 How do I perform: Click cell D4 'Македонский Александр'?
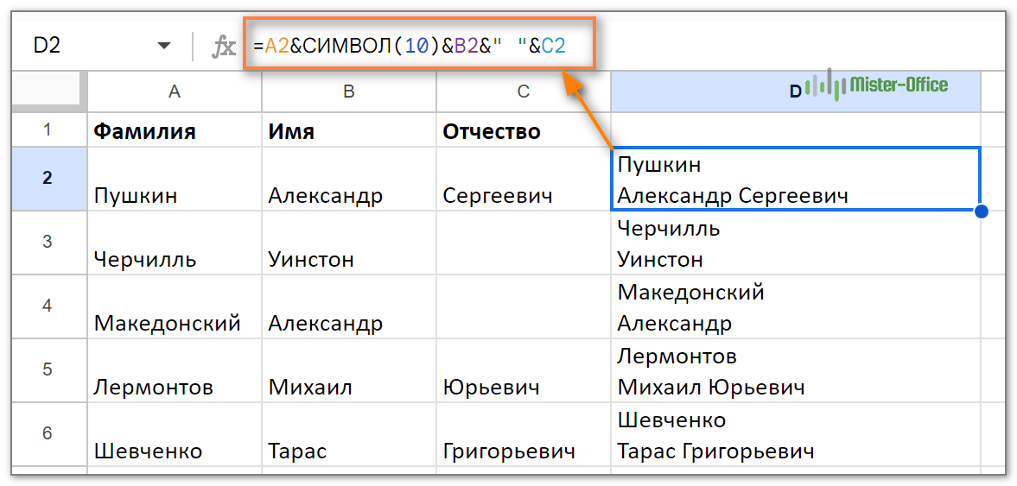click(795, 306)
